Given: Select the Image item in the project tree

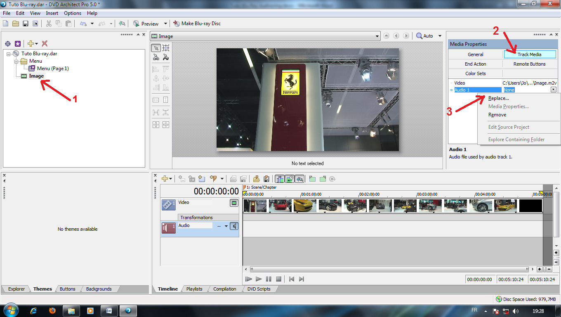Looking at the screenshot, I should click(x=36, y=76).
